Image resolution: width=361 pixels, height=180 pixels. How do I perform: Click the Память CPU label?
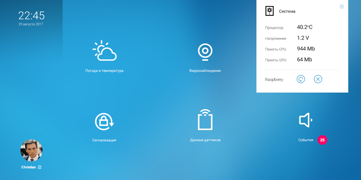pos(275,49)
